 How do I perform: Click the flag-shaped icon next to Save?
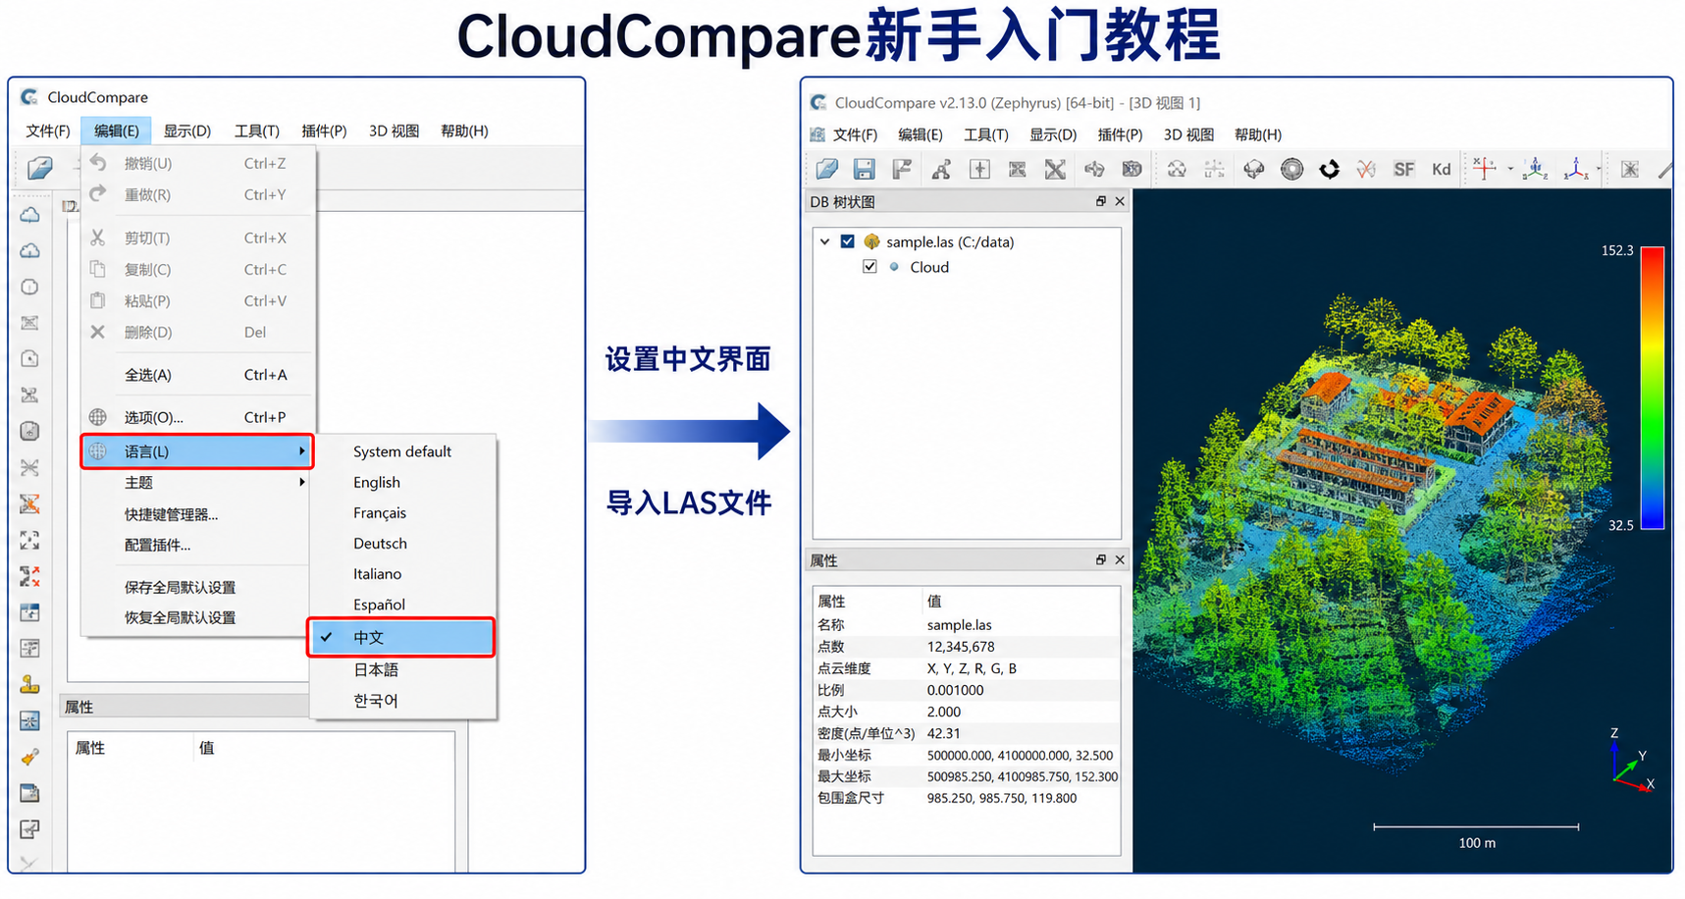pos(902,169)
